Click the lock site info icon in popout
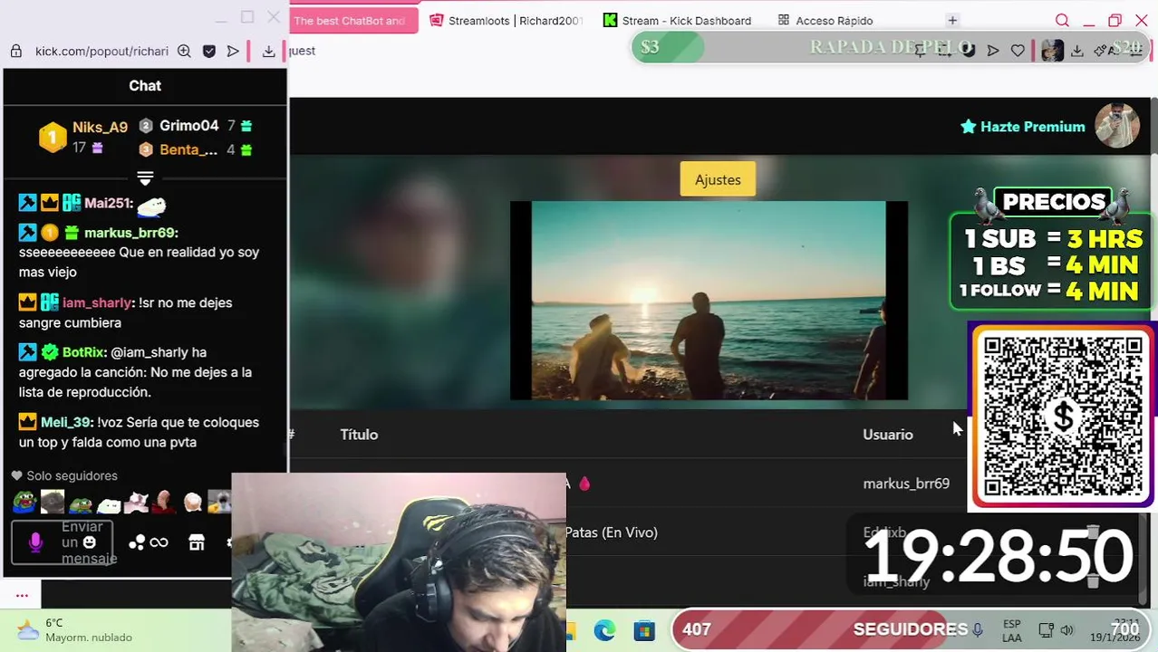The image size is (1158, 652). 15,51
